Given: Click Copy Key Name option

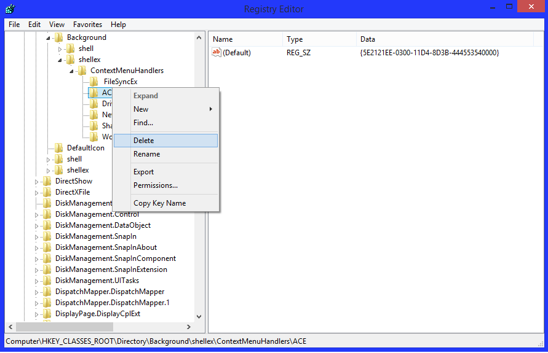Looking at the screenshot, I should [159, 203].
